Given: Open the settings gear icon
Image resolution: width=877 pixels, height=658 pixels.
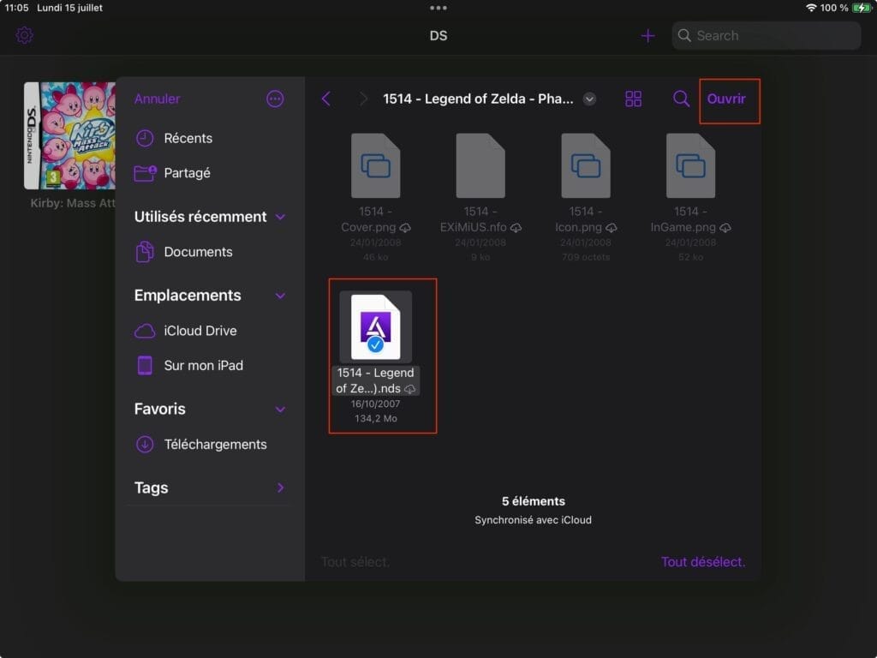Looking at the screenshot, I should coord(24,35).
